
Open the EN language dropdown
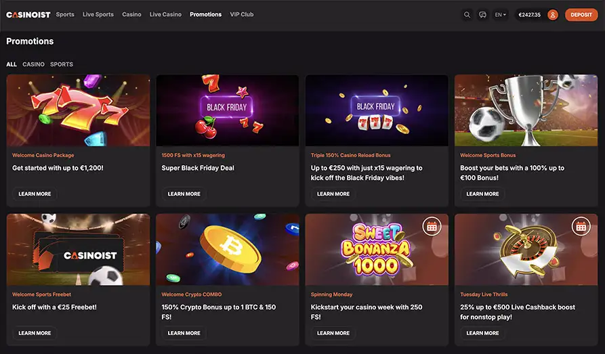click(x=500, y=15)
